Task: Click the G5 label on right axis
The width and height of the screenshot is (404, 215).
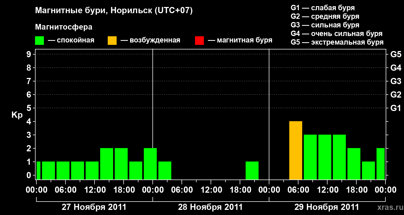Action: [x=396, y=54]
